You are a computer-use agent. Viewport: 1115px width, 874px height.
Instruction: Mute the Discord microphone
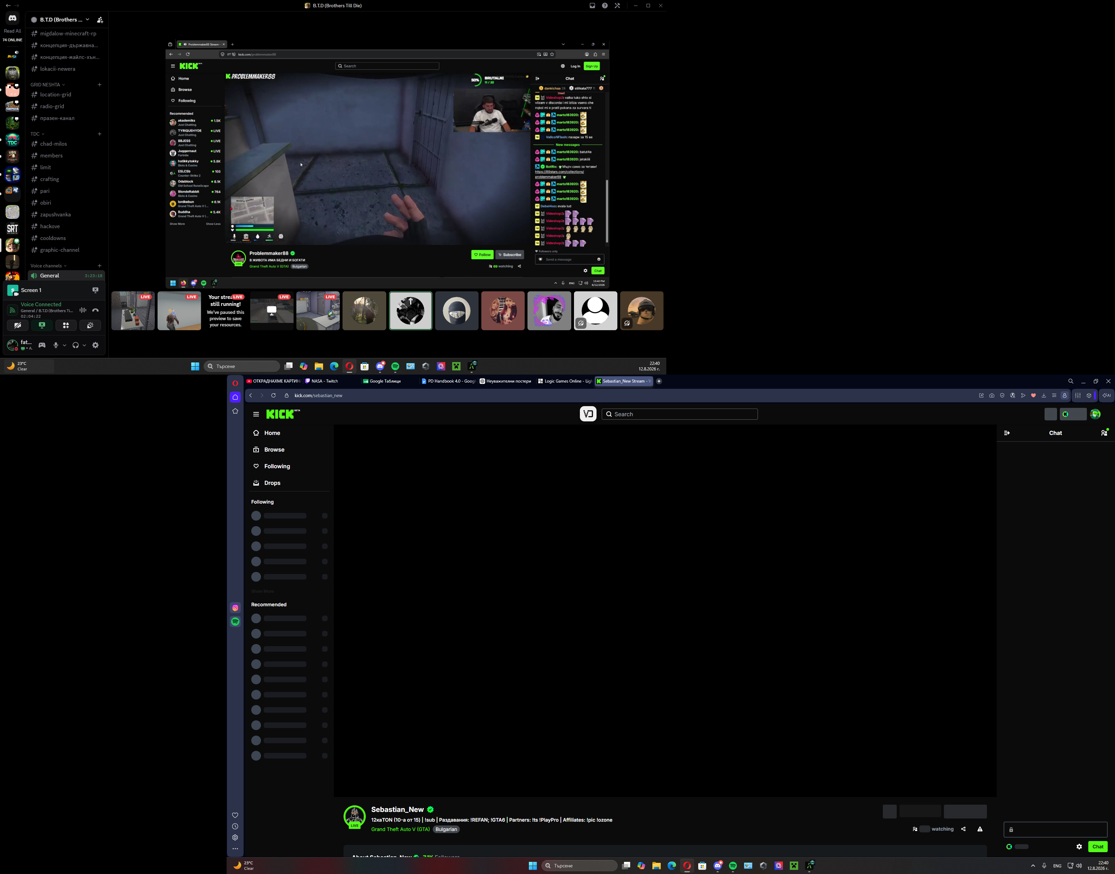tap(56, 345)
